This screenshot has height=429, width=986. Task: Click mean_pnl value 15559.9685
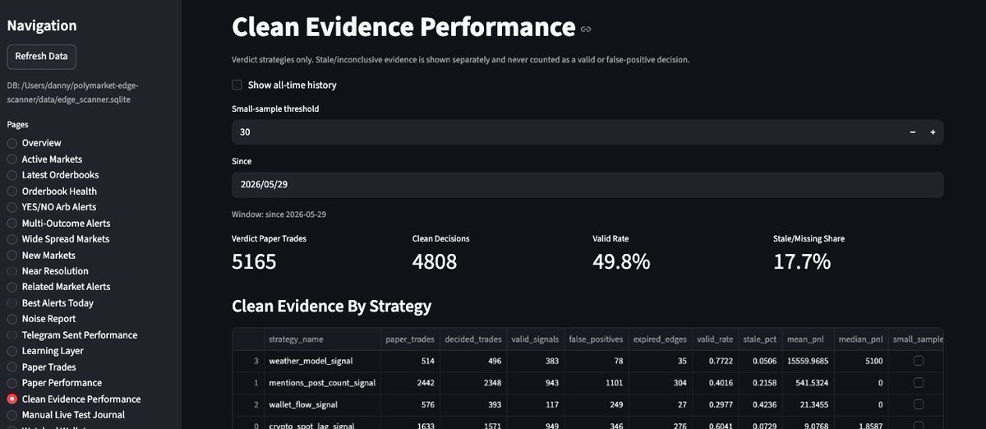[809, 361]
